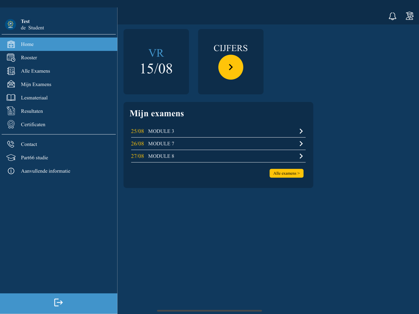Click the Alle examens > button
This screenshot has width=419, height=314.
(287, 173)
